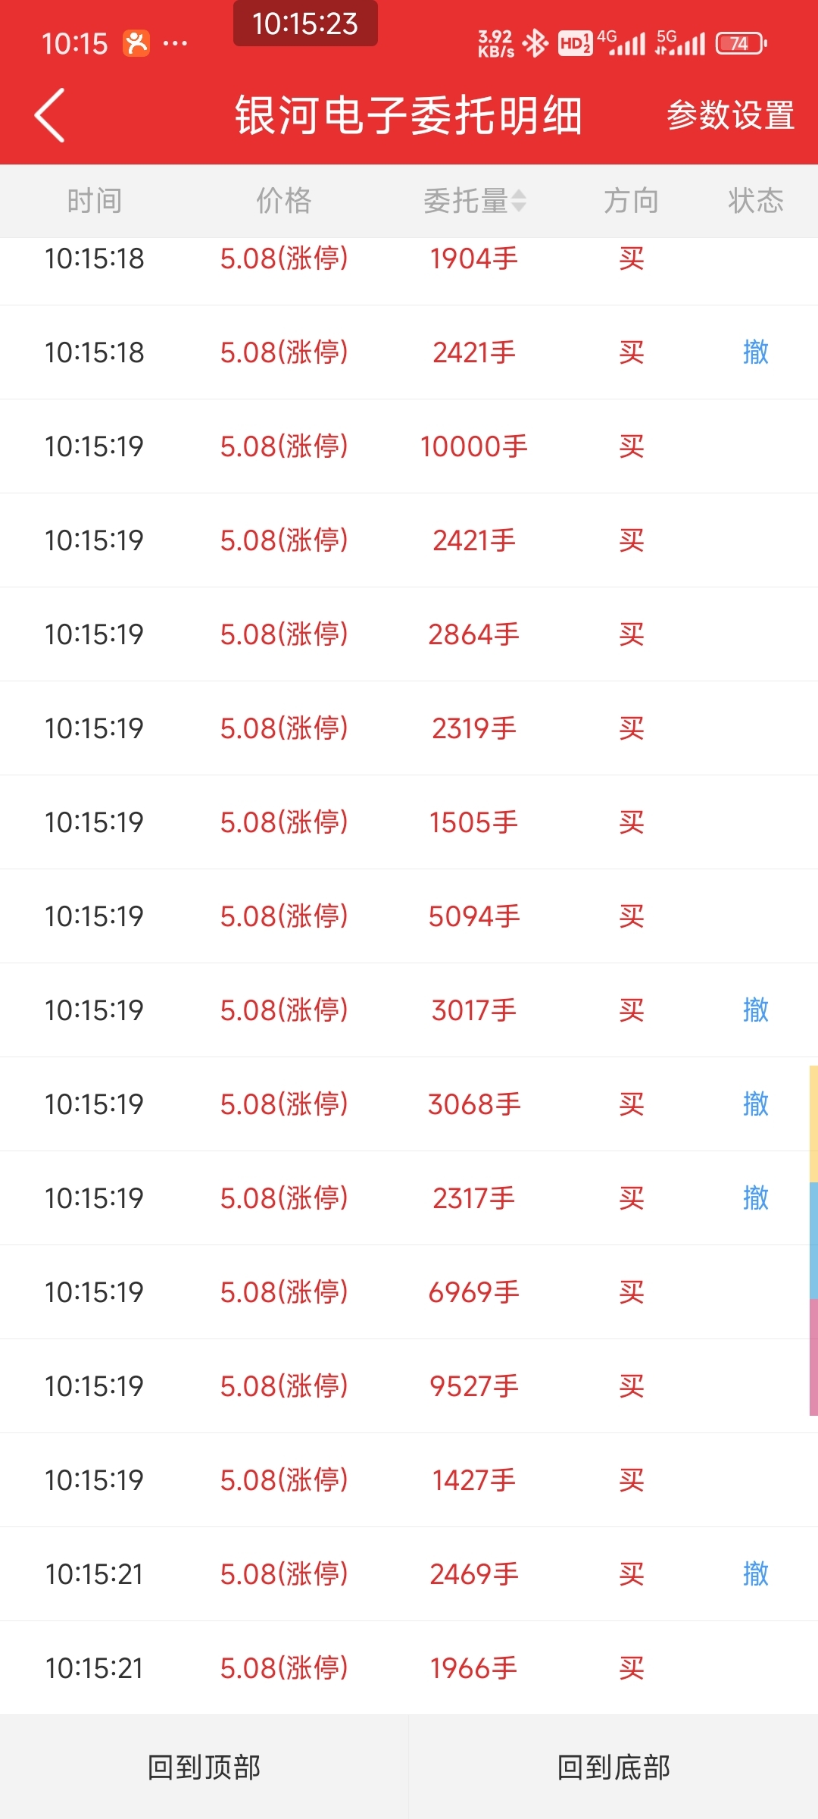Tap the back arrow icon

pos(50,115)
